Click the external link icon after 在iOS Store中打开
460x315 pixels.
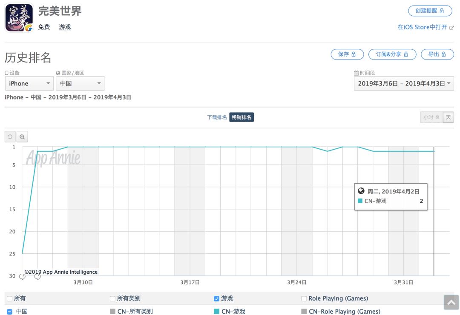(x=451, y=28)
